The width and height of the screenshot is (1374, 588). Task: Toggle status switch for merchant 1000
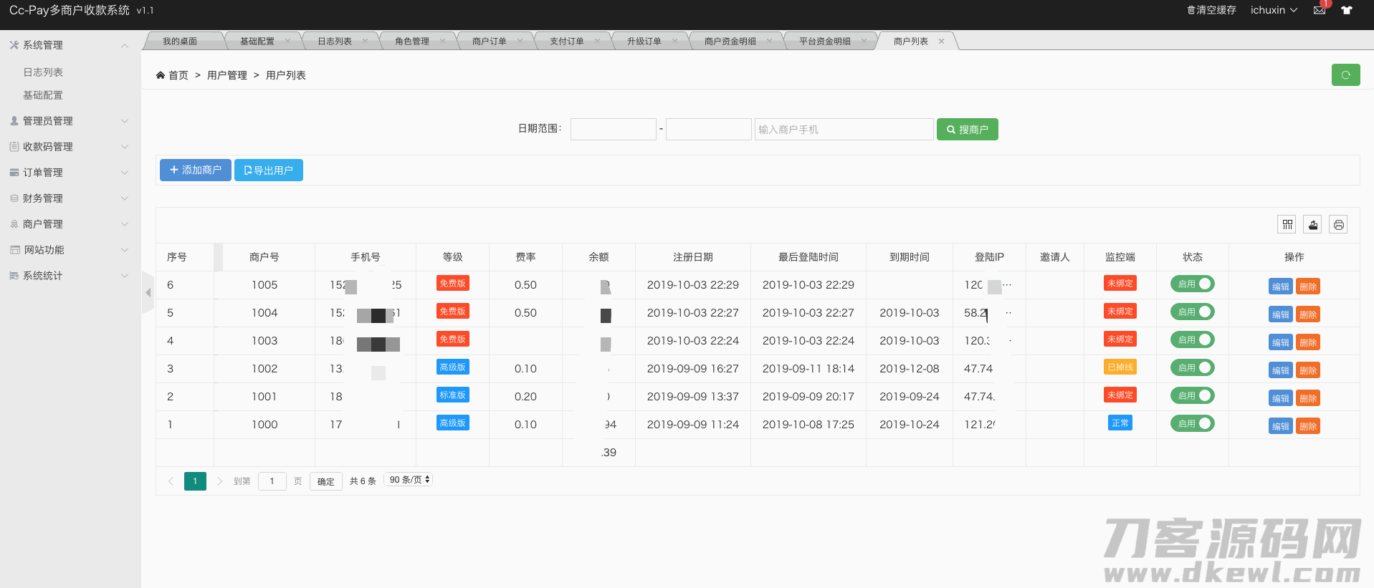pos(1193,424)
